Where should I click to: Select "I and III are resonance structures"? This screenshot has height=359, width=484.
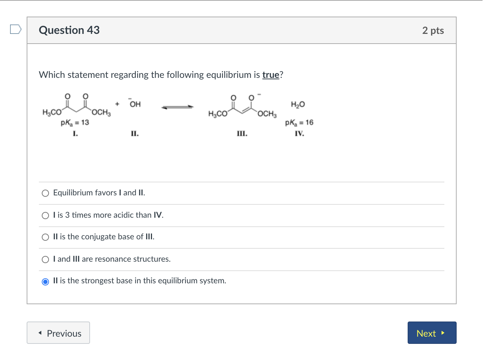click(x=45, y=260)
